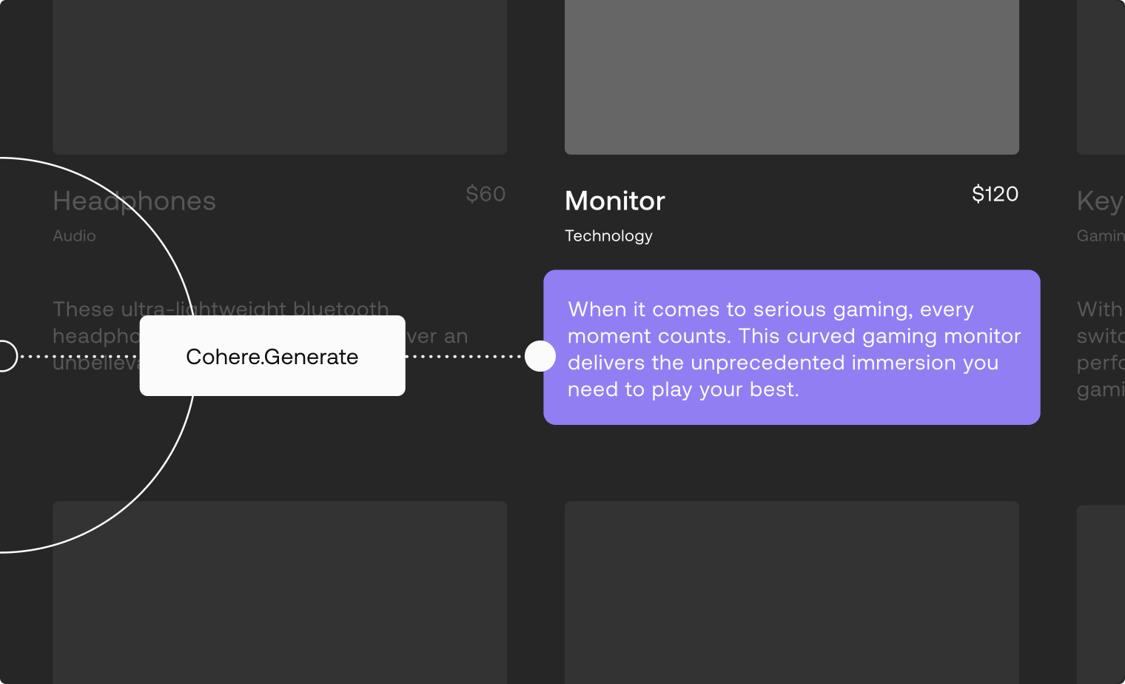Image resolution: width=1125 pixels, height=684 pixels.
Task: Click the dotted line right of Cohere.Generate
Action: [x=463, y=356]
